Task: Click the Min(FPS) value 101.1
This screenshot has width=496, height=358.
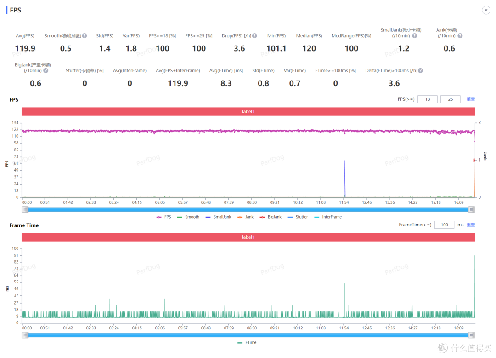Action: (276, 48)
